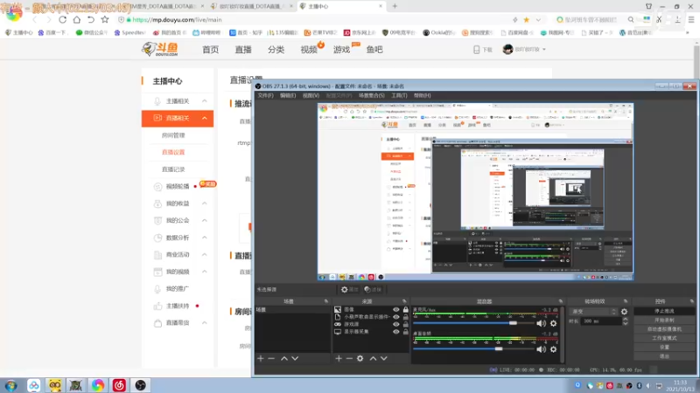Move scene down in Scenes panel

pyautogui.click(x=295, y=358)
